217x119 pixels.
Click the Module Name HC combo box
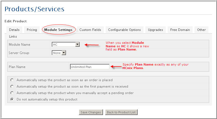coord(66,45)
